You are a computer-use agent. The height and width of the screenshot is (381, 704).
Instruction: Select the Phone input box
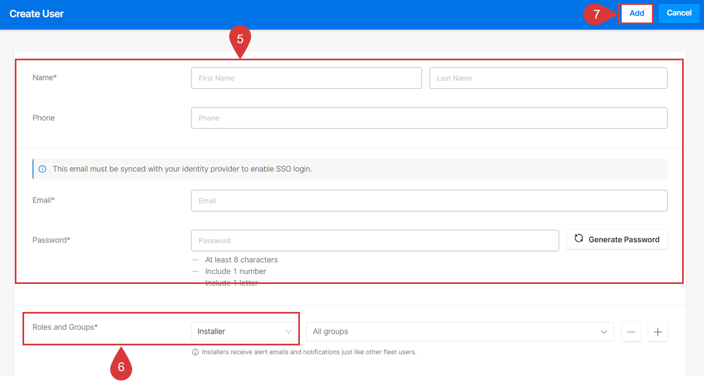[x=429, y=118]
